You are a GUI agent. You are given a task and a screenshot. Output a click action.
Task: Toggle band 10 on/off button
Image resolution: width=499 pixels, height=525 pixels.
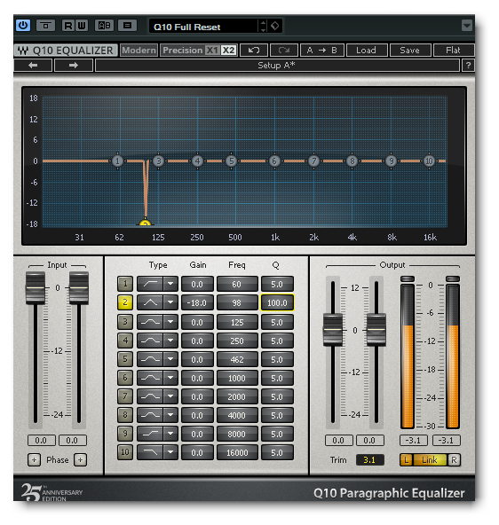pyautogui.click(x=125, y=452)
